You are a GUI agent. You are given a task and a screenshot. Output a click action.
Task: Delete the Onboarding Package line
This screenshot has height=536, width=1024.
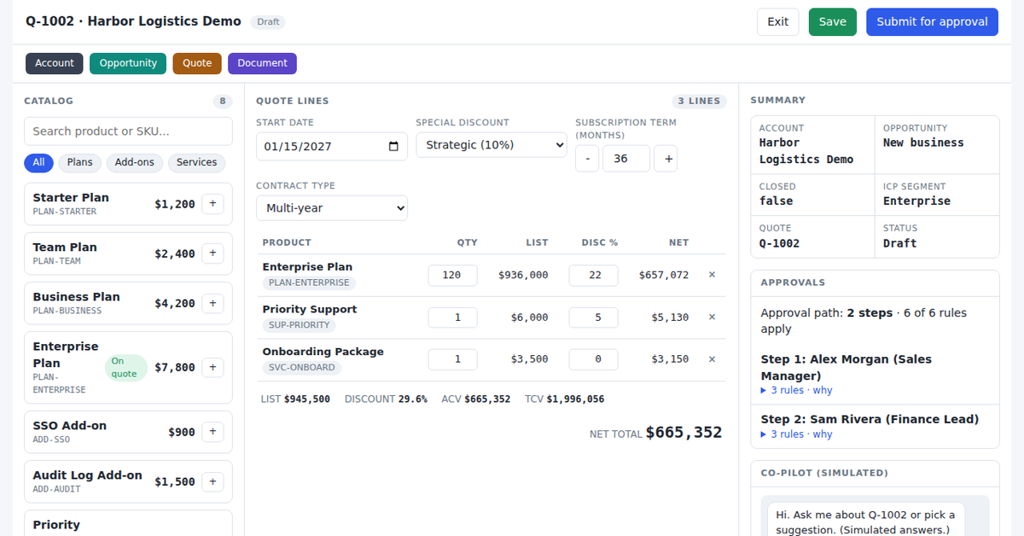(x=712, y=359)
